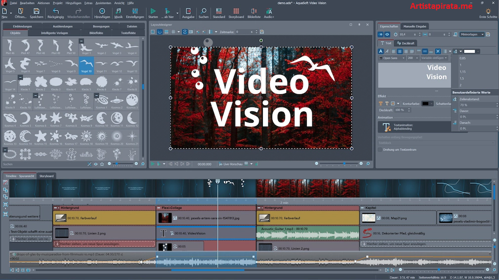Select Kosmos 5 moon object
This screenshot has width=499, height=280.
click(25, 120)
